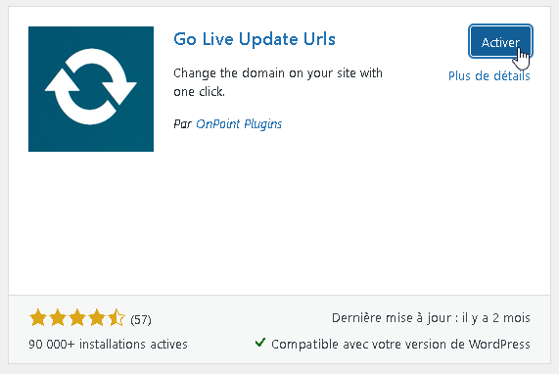The image size is (559, 374).
Task: Activate the plugin with the Activer button
Action: point(500,41)
